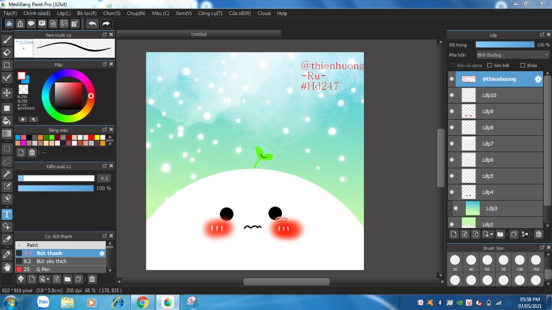Pick the Bucket fill tool
Screen dimensions: 552x310
pyautogui.click(x=7, y=121)
